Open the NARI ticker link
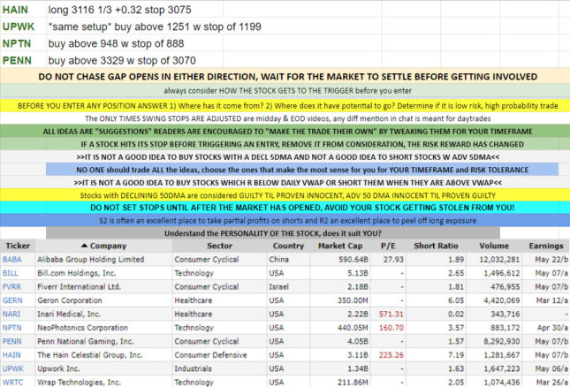The image size is (570, 387). pyautogui.click(x=11, y=314)
